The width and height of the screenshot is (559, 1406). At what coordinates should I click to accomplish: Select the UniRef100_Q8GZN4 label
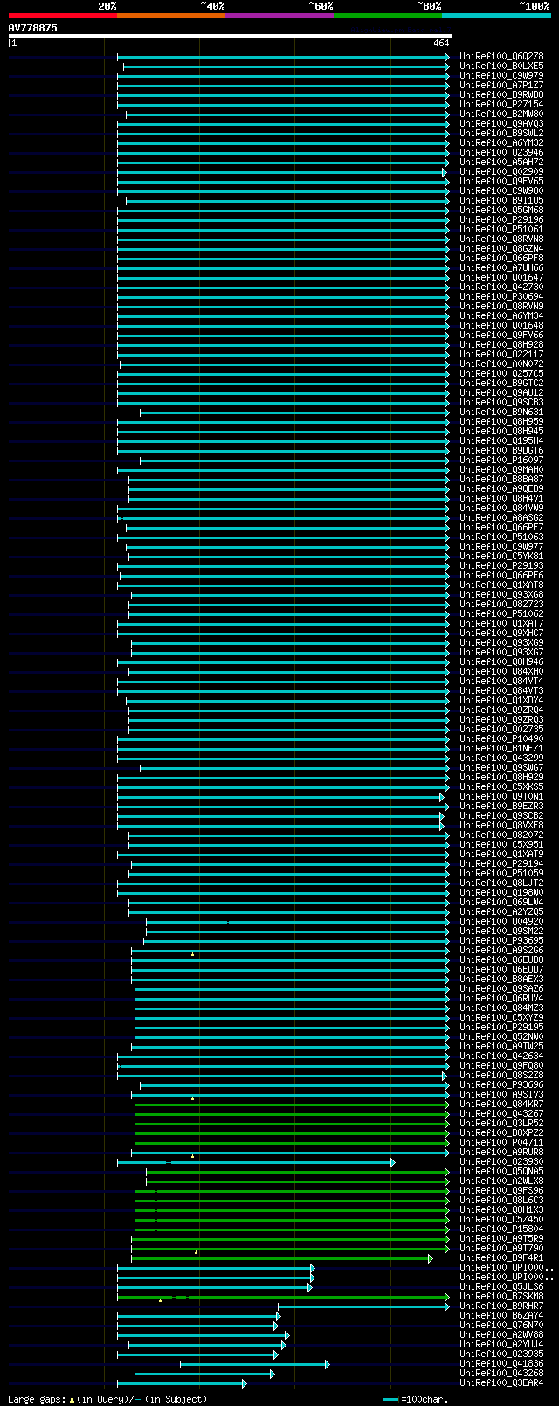tap(501, 248)
